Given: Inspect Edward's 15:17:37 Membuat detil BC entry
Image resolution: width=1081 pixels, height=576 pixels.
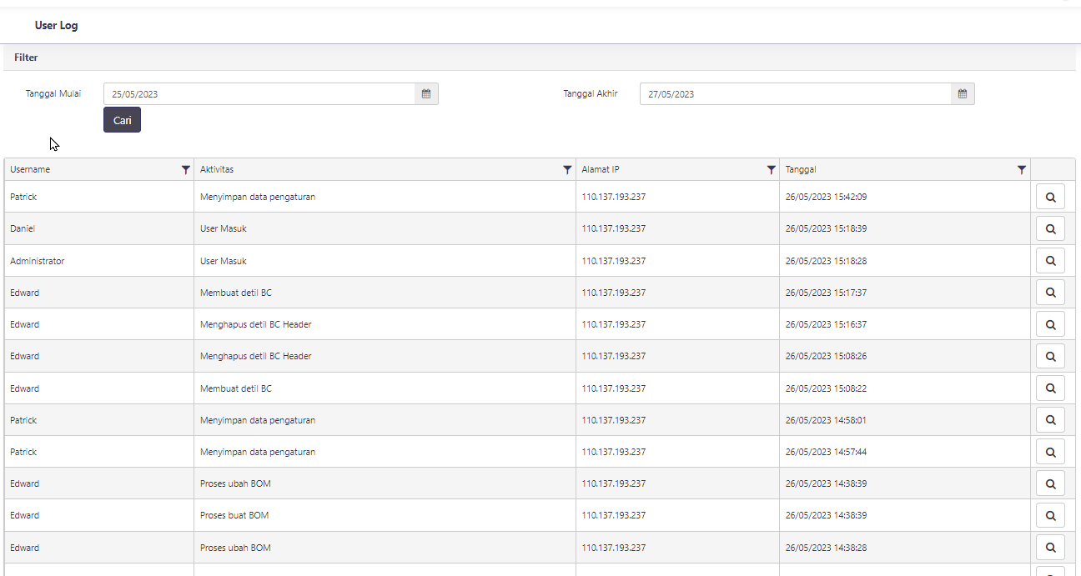Looking at the screenshot, I should tap(1050, 293).
